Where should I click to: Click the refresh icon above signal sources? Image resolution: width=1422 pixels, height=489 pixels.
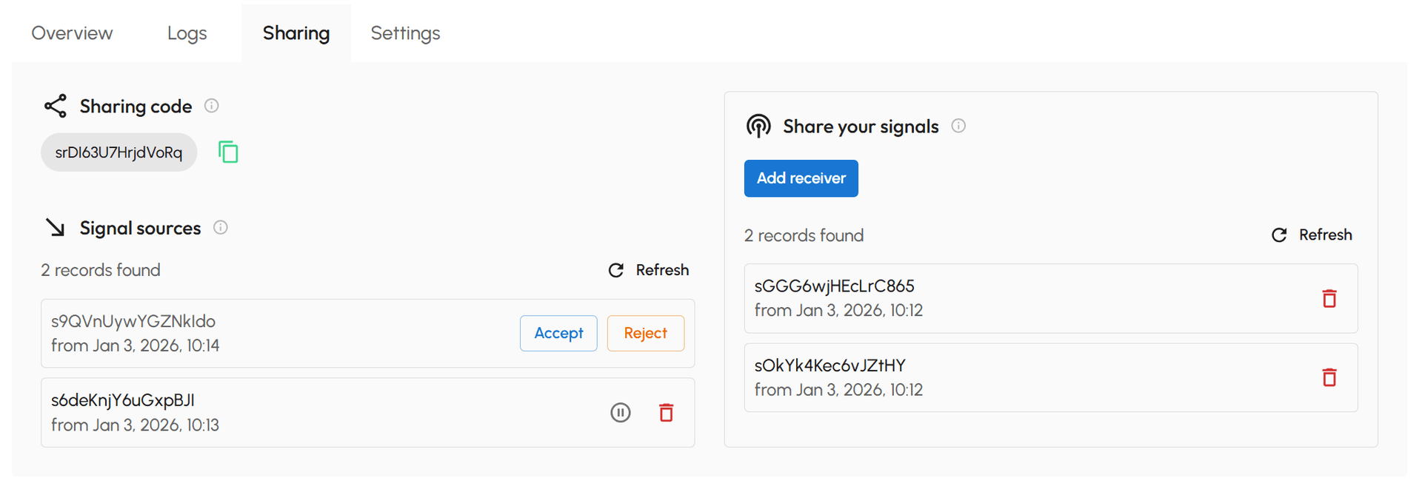(x=616, y=269)
